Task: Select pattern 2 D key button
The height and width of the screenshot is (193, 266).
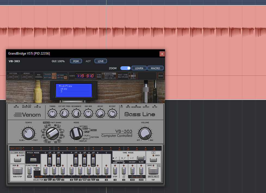Action: [x=54, y=171]
